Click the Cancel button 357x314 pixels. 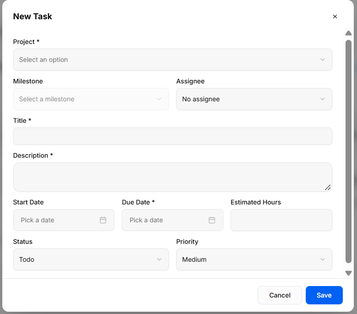(x=280, y=295)
